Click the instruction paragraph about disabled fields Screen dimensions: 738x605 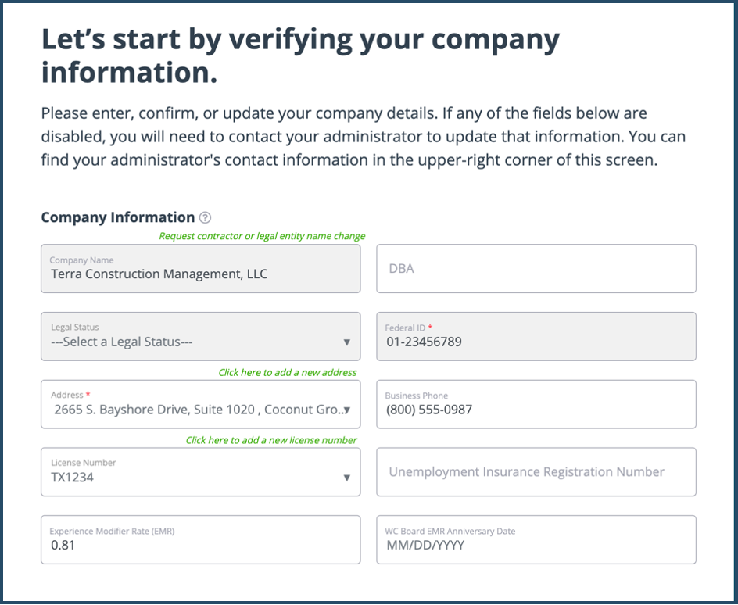[363, 138]
